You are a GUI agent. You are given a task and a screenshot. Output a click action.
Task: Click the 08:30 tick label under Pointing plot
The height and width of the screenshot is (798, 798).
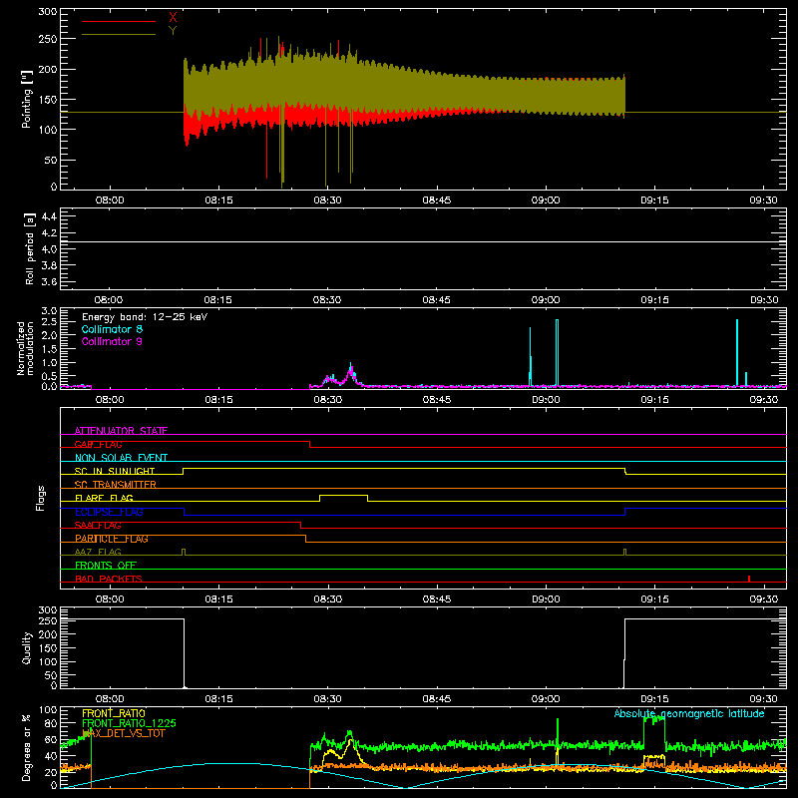click(327, 200)
